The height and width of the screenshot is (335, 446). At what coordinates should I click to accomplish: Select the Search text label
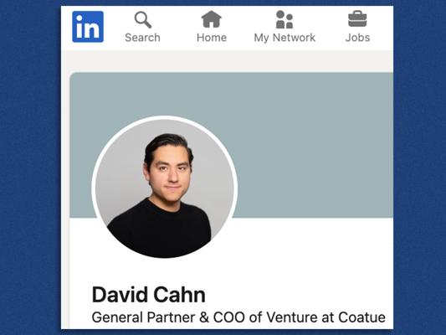[x=142, y=38]
